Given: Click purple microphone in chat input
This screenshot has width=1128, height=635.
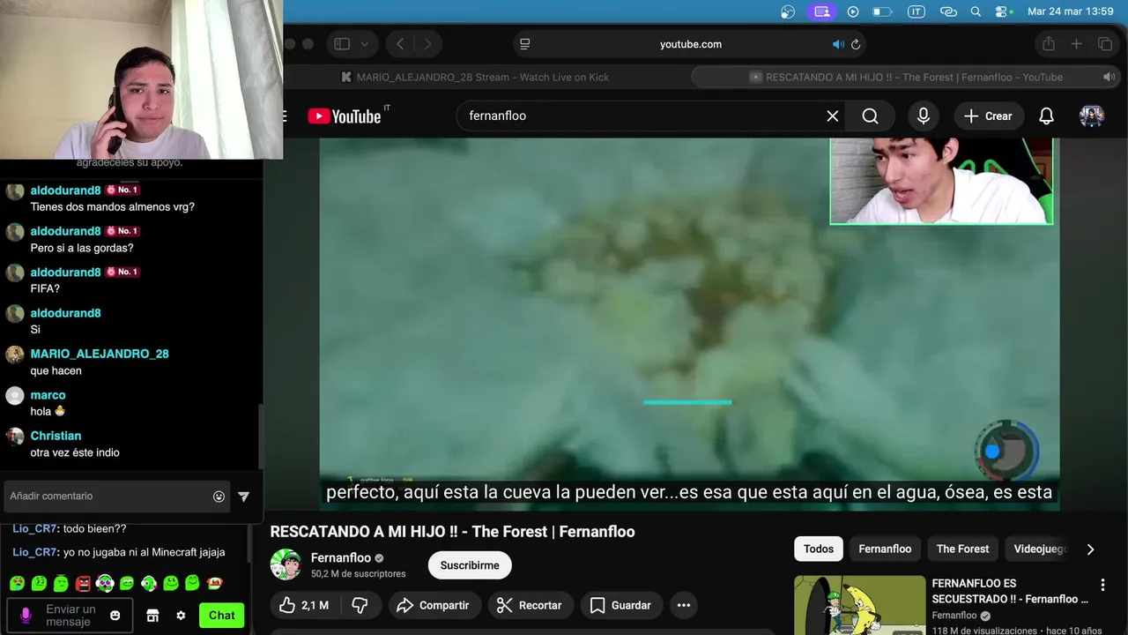Looking at the screenshot, I should [26, 615].
